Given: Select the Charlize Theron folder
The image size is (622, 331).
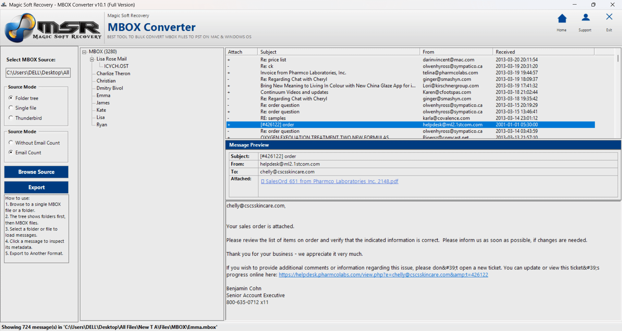Looking at the screenshot, I should [113, 74].
